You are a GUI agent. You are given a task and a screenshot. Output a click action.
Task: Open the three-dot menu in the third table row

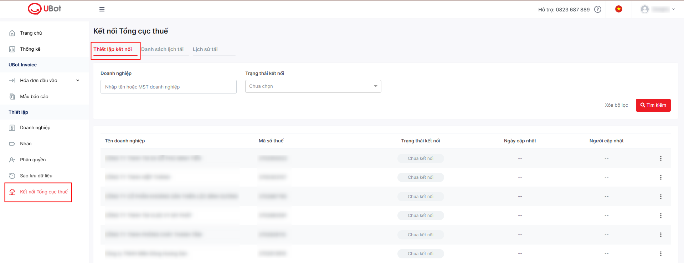(x=661, y=197)
